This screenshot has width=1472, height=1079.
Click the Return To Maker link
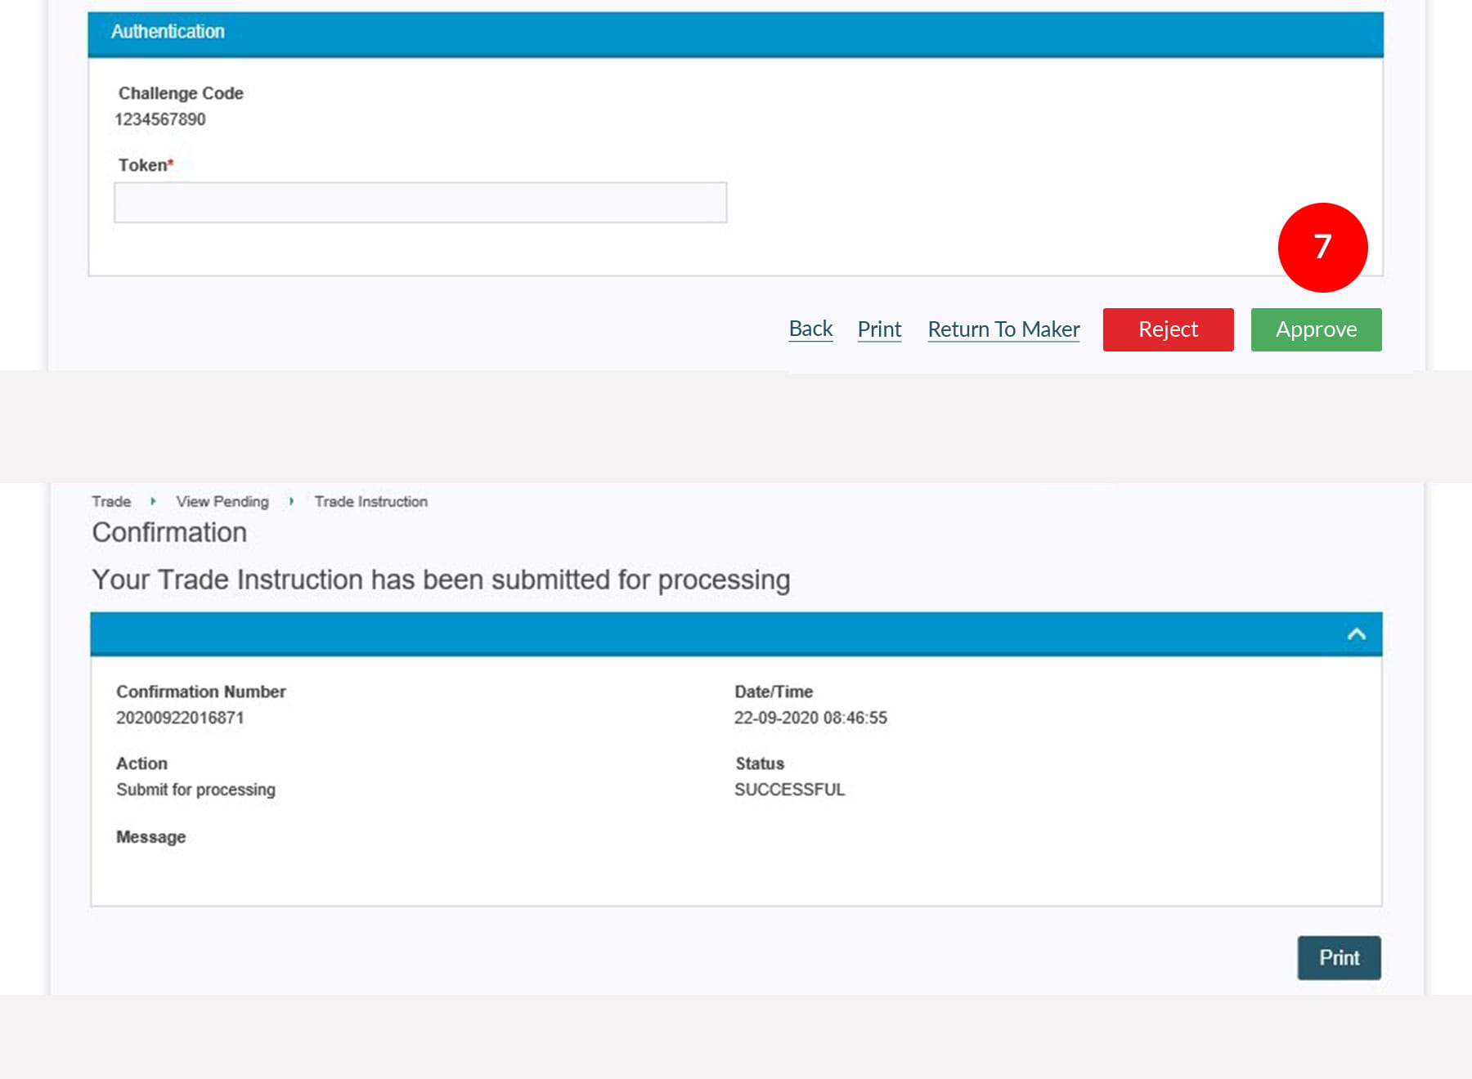pyautogui.click(x=1003, y=329)
